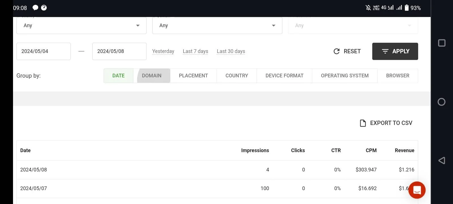Edit the start date field 2024/05/04
The image size is (453, 204).
(44, 51)
